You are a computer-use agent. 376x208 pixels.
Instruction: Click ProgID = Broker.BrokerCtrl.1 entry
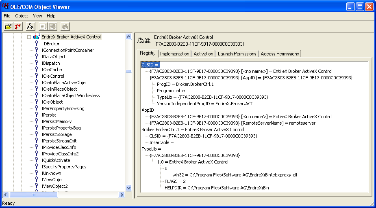click(185, 84)
